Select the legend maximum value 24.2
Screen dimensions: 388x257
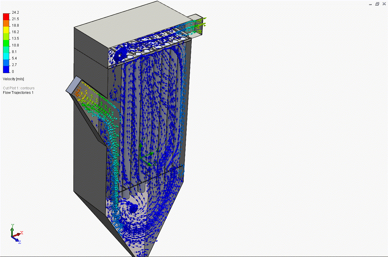(15, 12)
